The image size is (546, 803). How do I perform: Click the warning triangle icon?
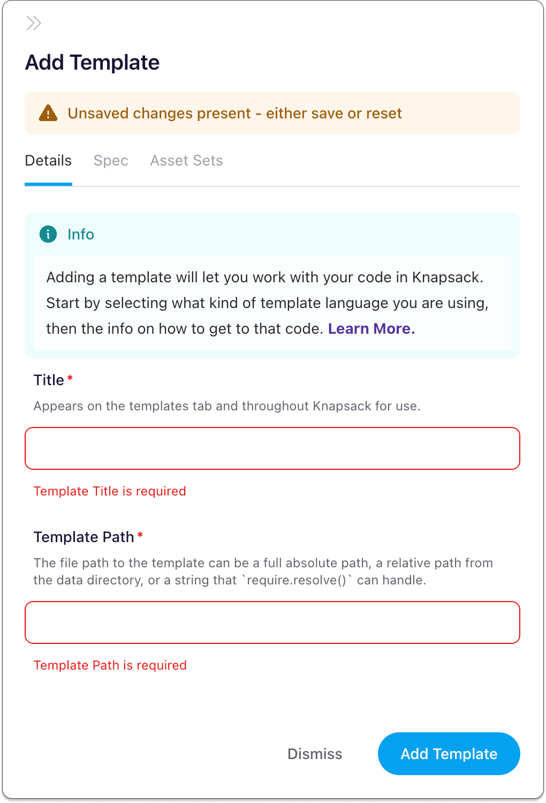click(x=48, y=113)
